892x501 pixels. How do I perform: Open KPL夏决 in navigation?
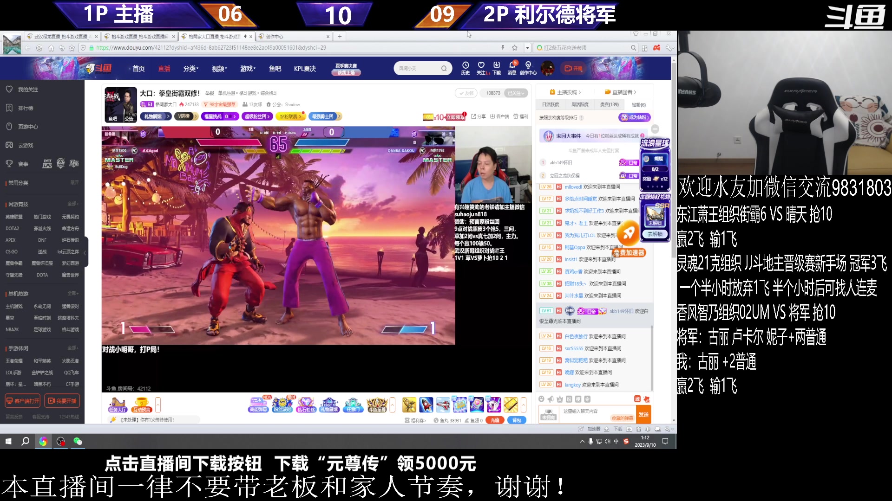click(x=305, y=69)
